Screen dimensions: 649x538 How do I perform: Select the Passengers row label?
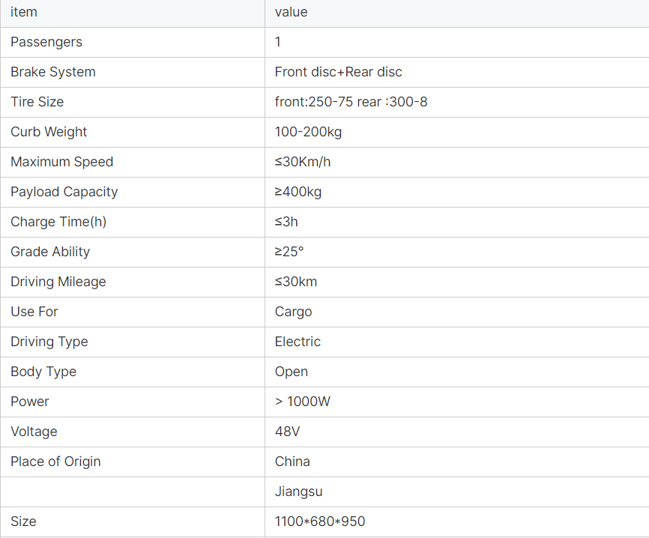[x=46, y=42]
